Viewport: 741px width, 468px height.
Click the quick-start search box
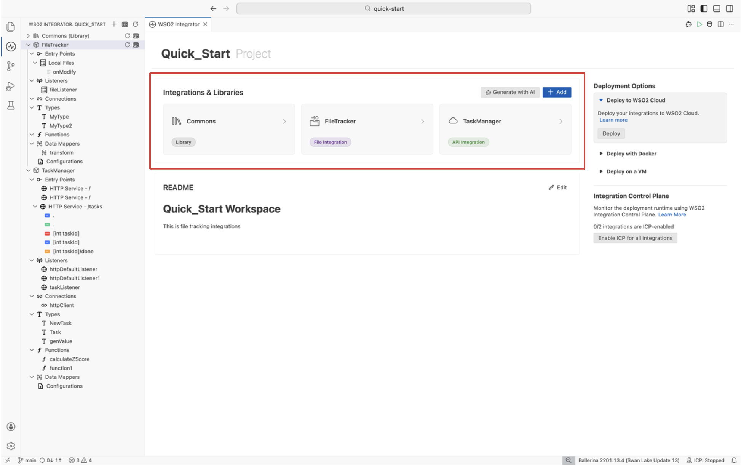coord(383,8)
